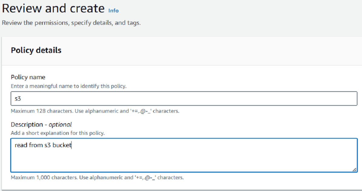Select the 'Policy details' section heading

coord(36,50)
